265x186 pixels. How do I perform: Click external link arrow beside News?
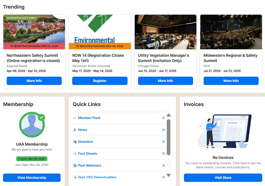[x=163, y=130]
